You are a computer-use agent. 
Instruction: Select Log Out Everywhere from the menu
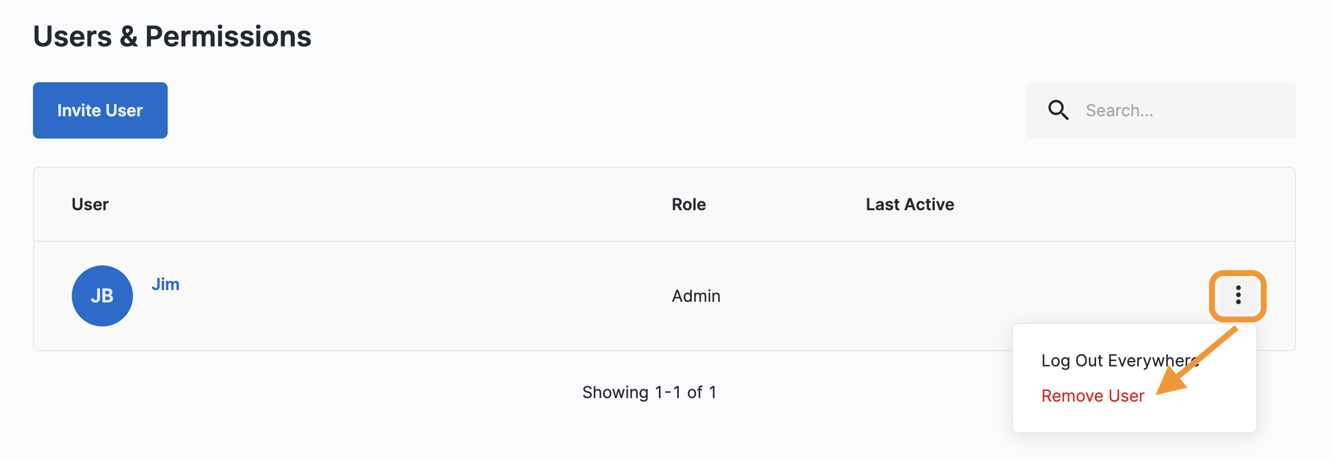[1112, 361]
